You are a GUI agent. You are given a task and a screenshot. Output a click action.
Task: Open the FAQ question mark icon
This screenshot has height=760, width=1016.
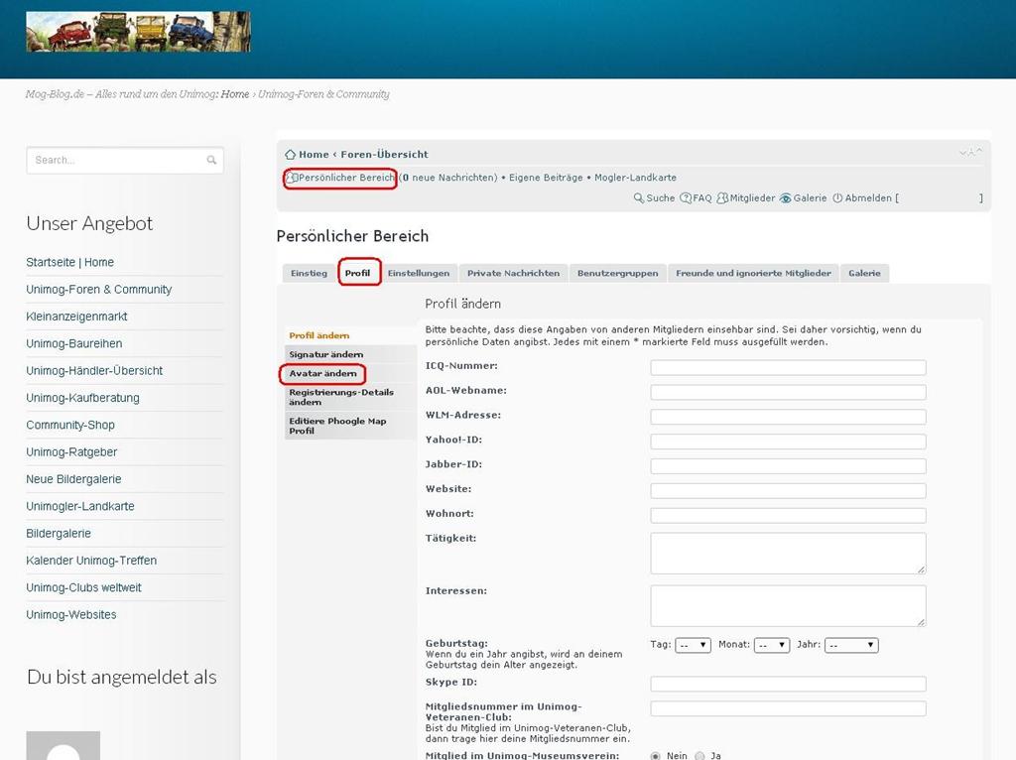coord(686,198)
